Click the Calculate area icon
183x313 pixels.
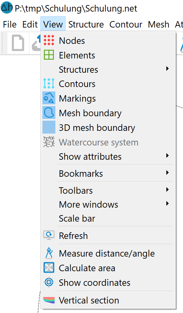49,268
